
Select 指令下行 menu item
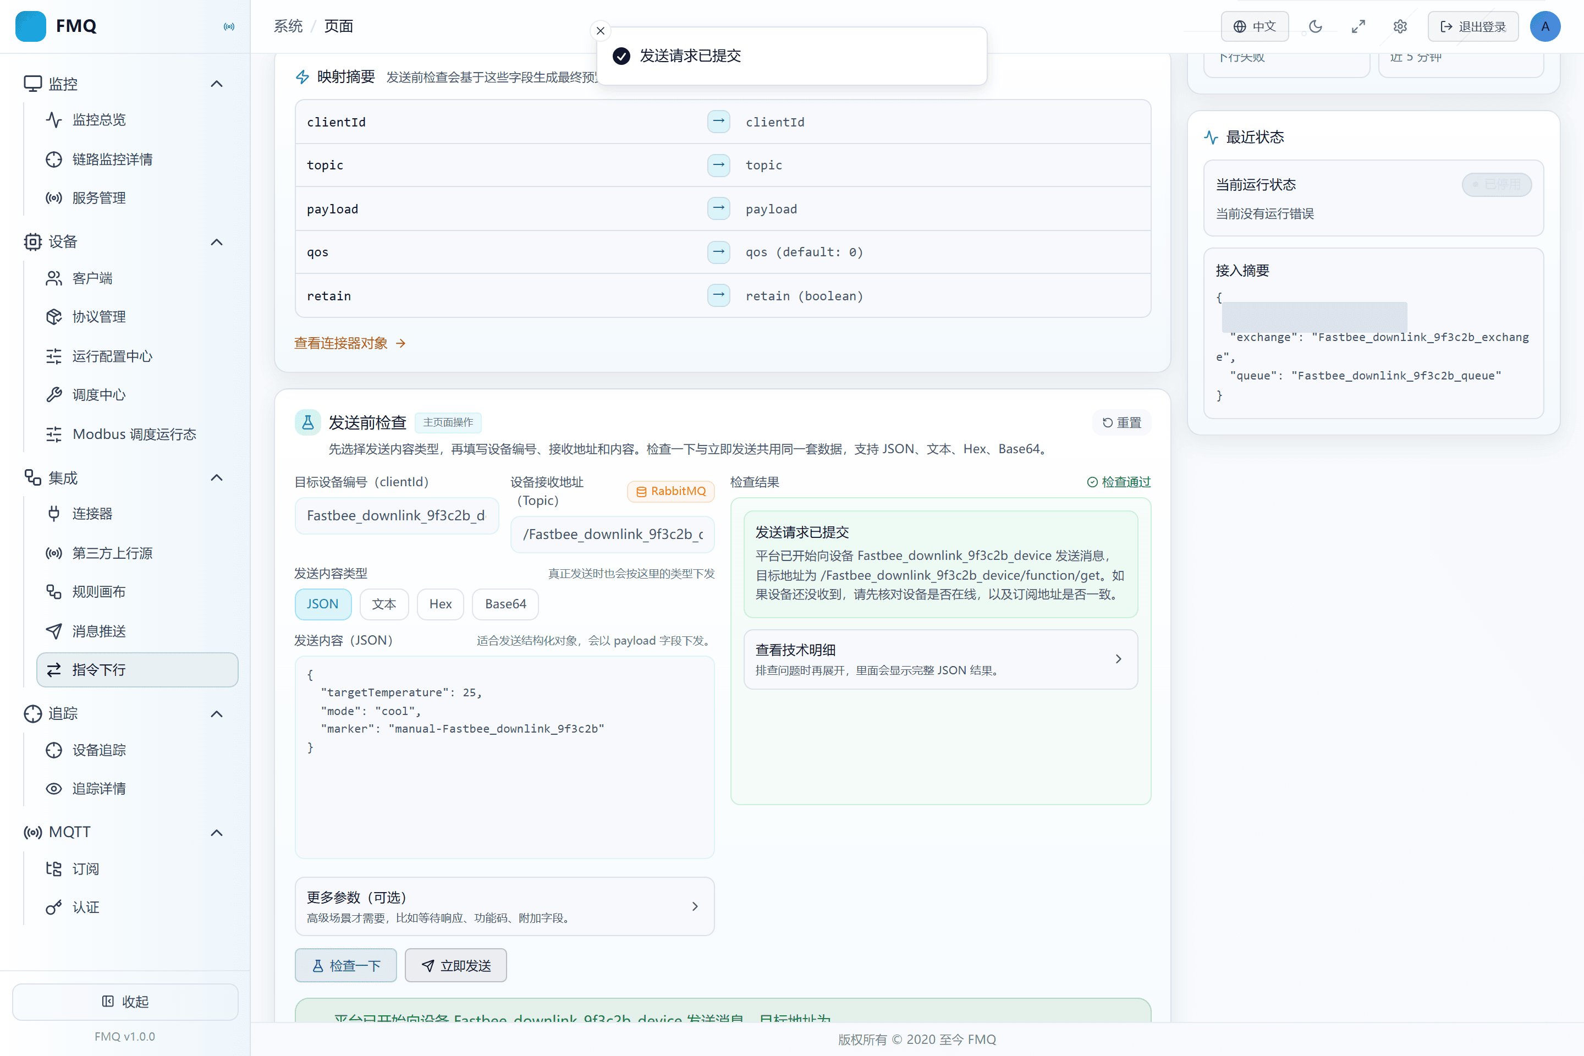pyautogui.click(x=137, y=669)
